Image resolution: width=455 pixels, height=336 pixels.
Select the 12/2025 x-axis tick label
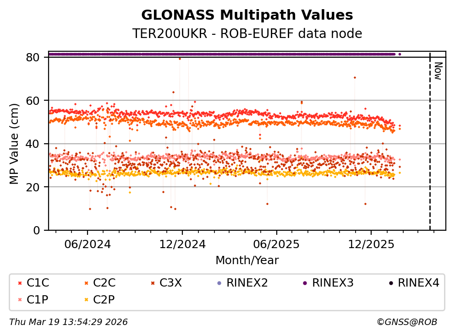point(370,244)
